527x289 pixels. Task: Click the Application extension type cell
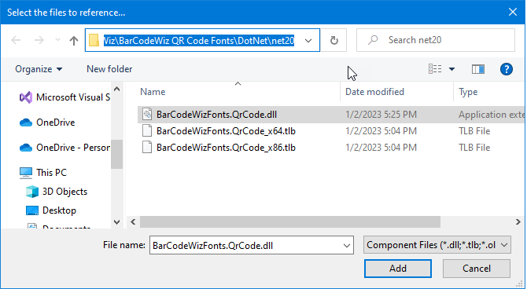pyautogui.click(x=492, y=115)
